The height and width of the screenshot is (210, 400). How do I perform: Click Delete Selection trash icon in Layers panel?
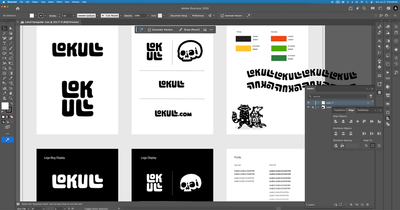coord(368,205)
